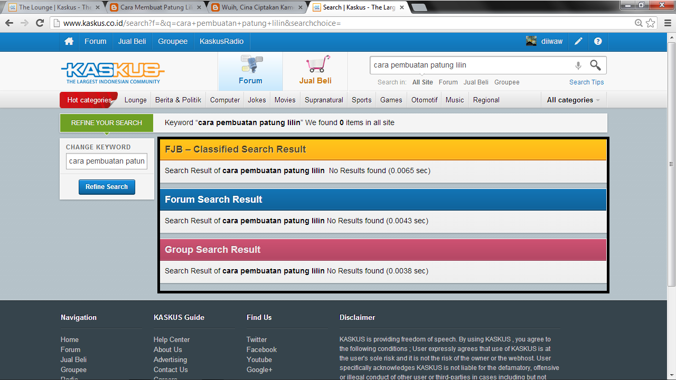Go back using the browser back arrow

click(9, 23)
